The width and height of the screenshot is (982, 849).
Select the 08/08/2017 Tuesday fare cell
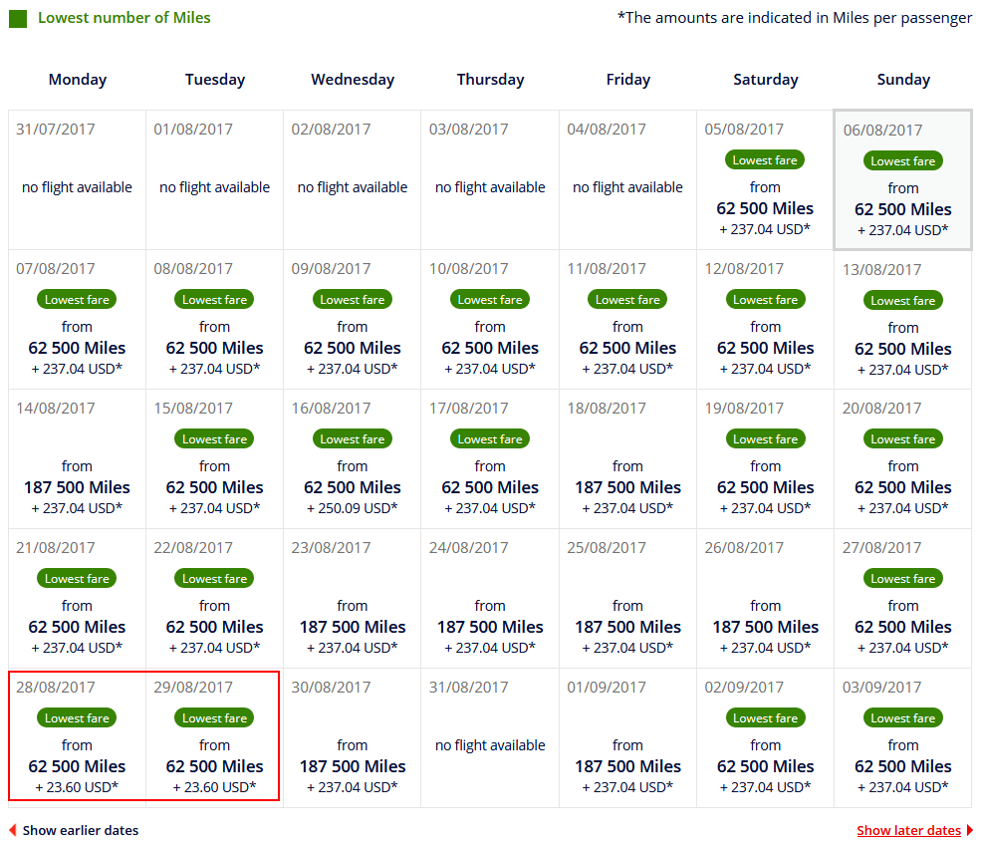(215, 320)
